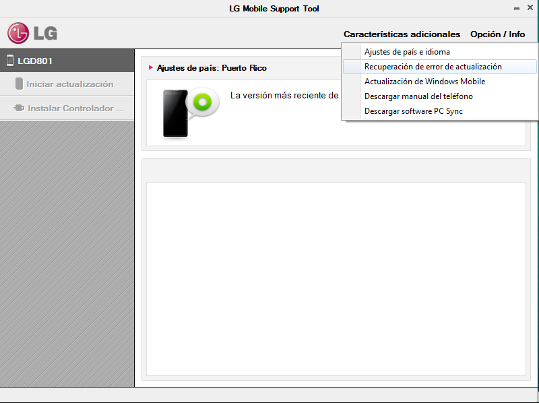
Task: Choose Actualización de Windows Mobile
Action: (440, 82)
